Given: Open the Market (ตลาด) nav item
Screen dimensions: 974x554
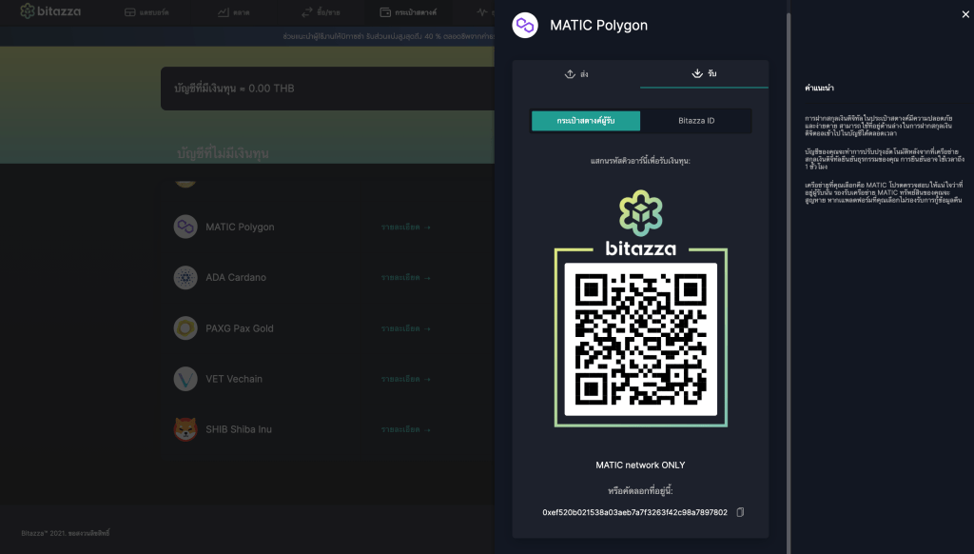Looking at the screenshot, I should pos(232,12).
